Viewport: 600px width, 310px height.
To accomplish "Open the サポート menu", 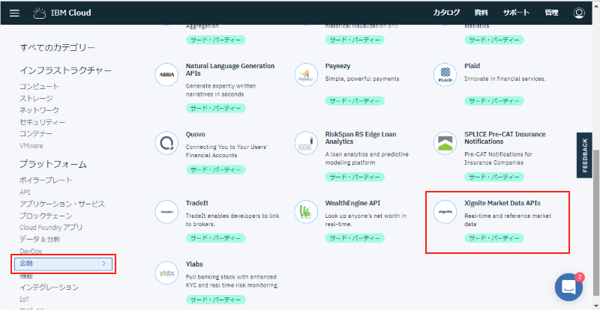I will (x=516, y=13).
